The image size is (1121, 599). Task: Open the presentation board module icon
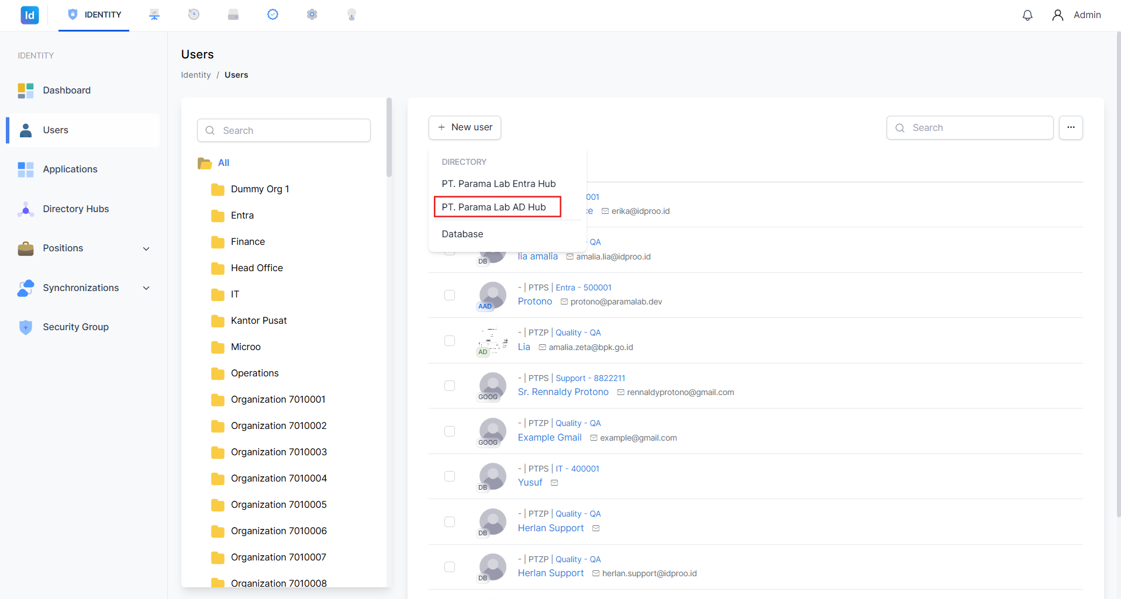coord(154,15)
